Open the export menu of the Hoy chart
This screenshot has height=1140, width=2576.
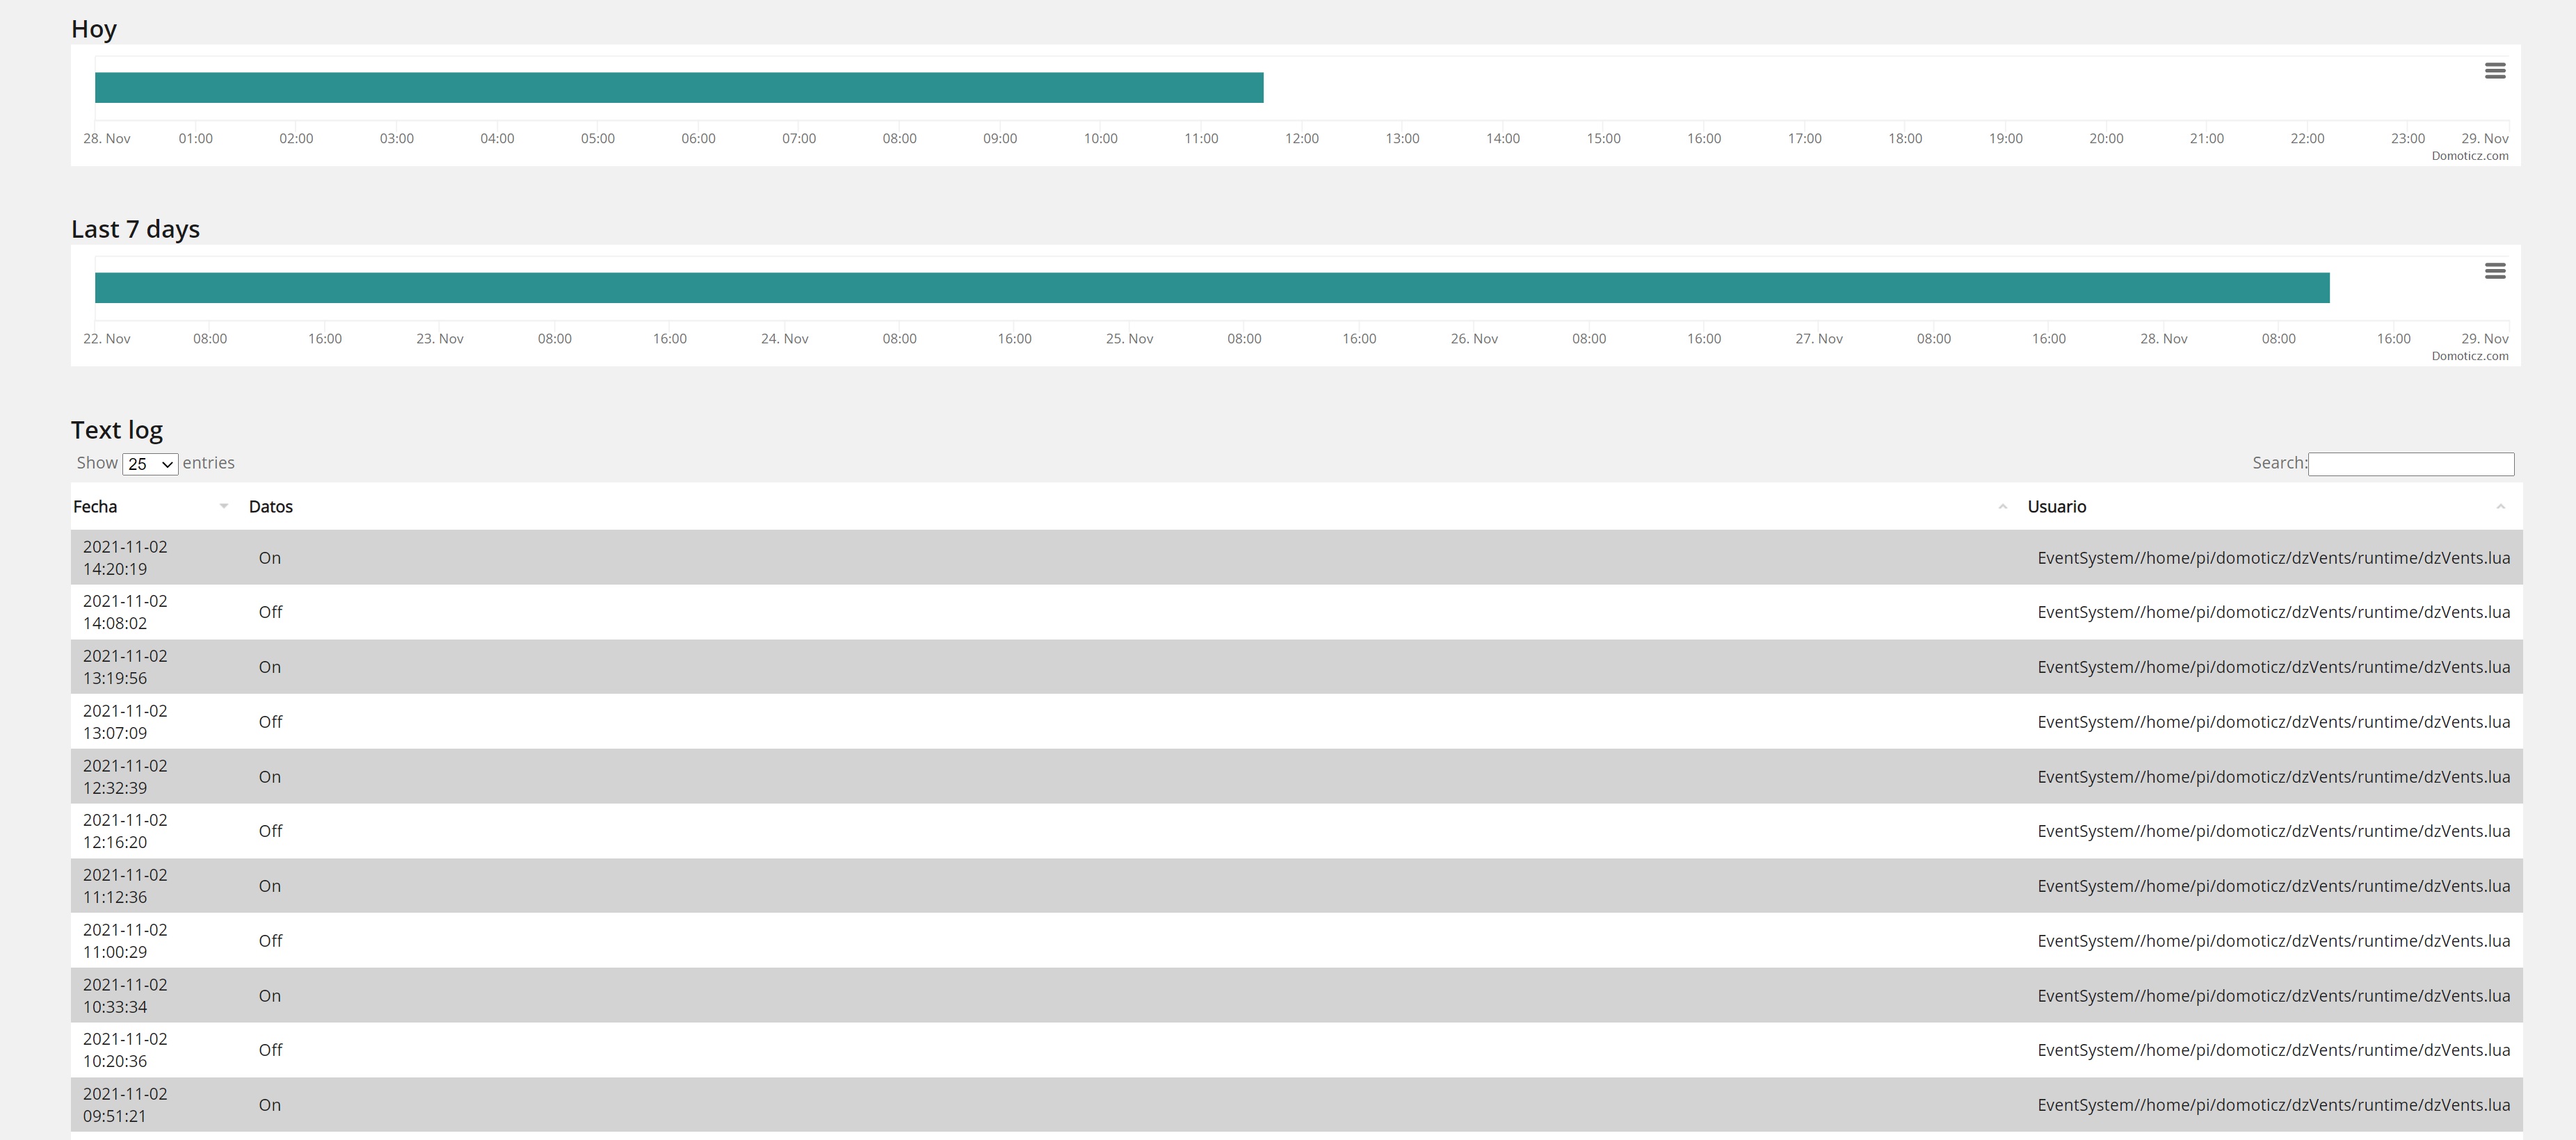2495,71
